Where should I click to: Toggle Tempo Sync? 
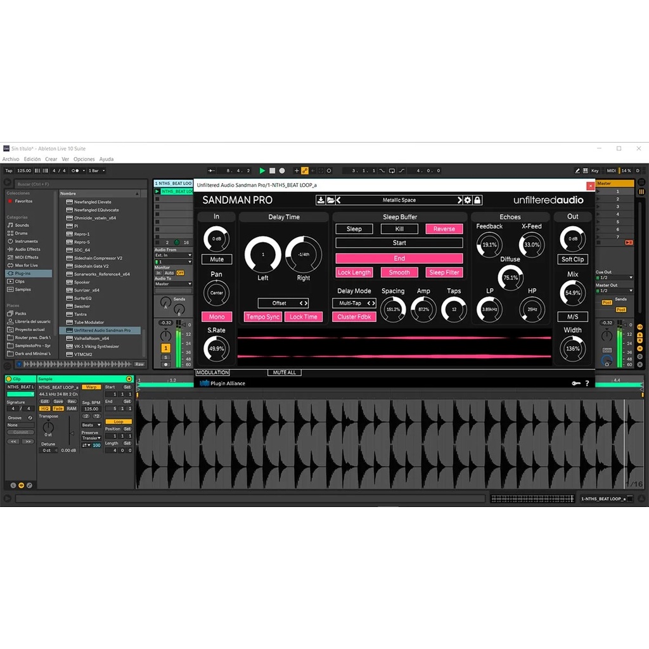point(263,317)
